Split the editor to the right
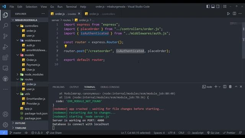Viewport: 245px width, 138px height. [234, 14]
